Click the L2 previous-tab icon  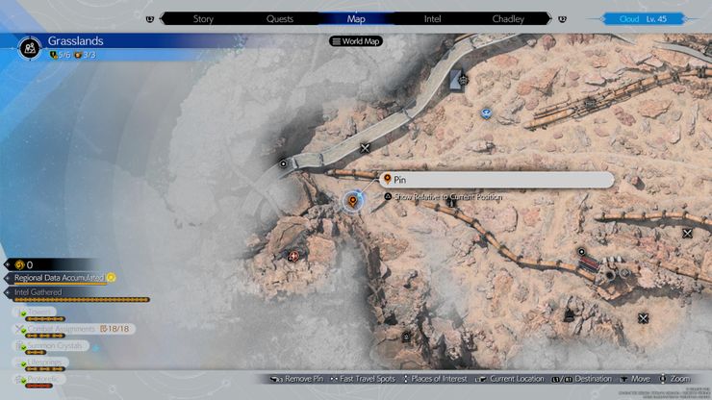(x=150, y=19)
